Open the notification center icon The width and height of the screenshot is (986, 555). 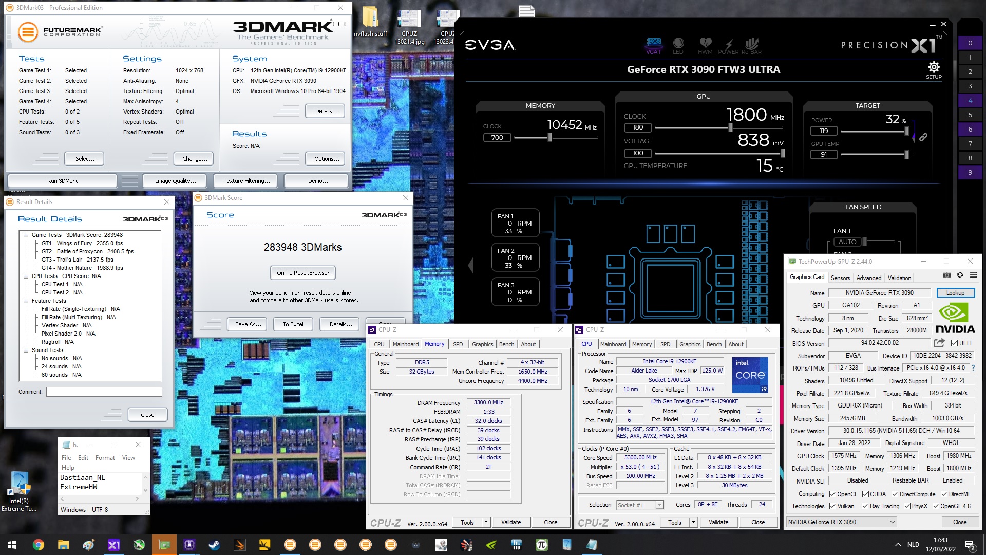pyautogui.click(x=970, y=545)
